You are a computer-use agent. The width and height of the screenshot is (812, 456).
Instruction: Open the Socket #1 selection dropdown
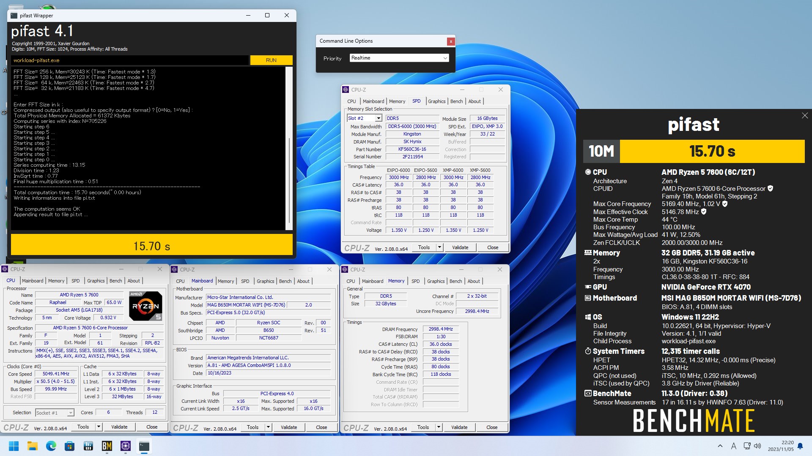click(55, 413)
